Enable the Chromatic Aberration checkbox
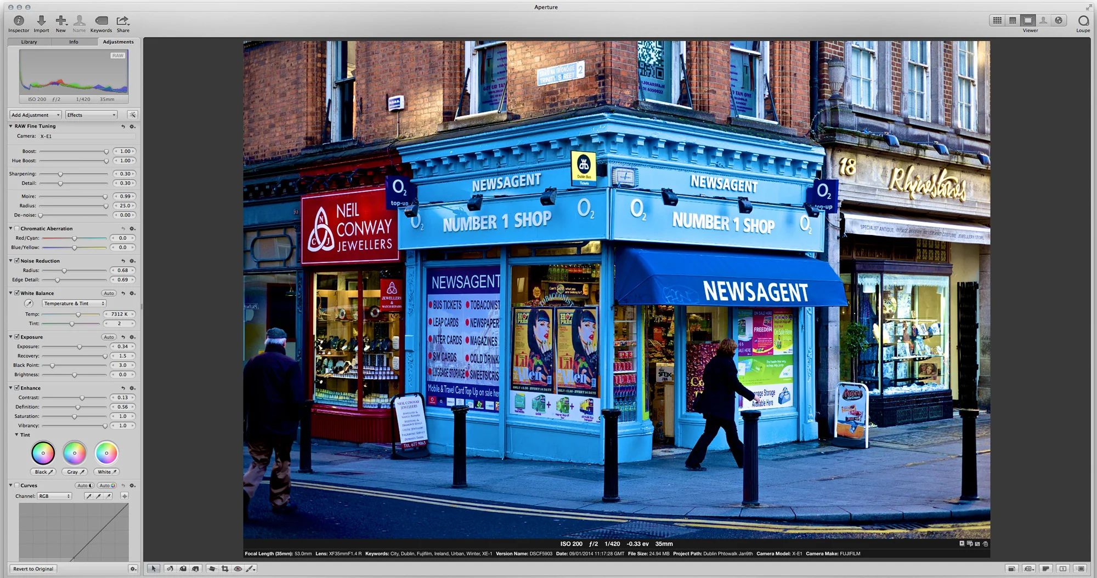 click(x=16, y=228)
